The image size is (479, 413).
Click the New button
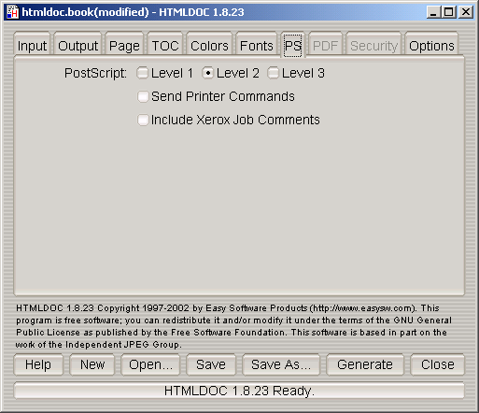(92, 364)
